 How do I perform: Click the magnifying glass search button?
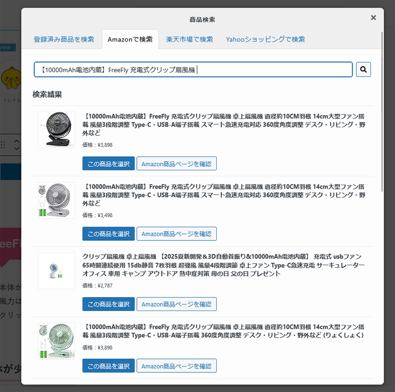(363, 70)
